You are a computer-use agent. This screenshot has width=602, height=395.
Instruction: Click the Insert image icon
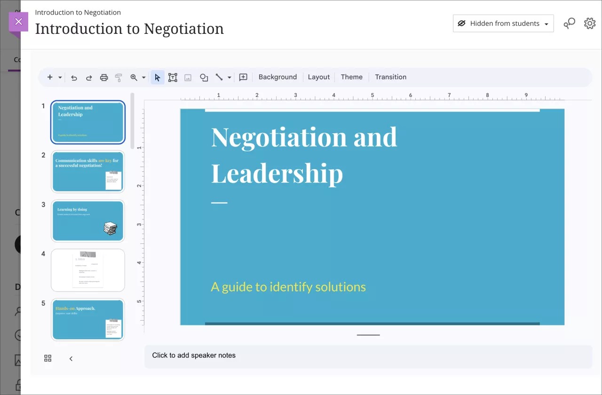click(188, 77)
